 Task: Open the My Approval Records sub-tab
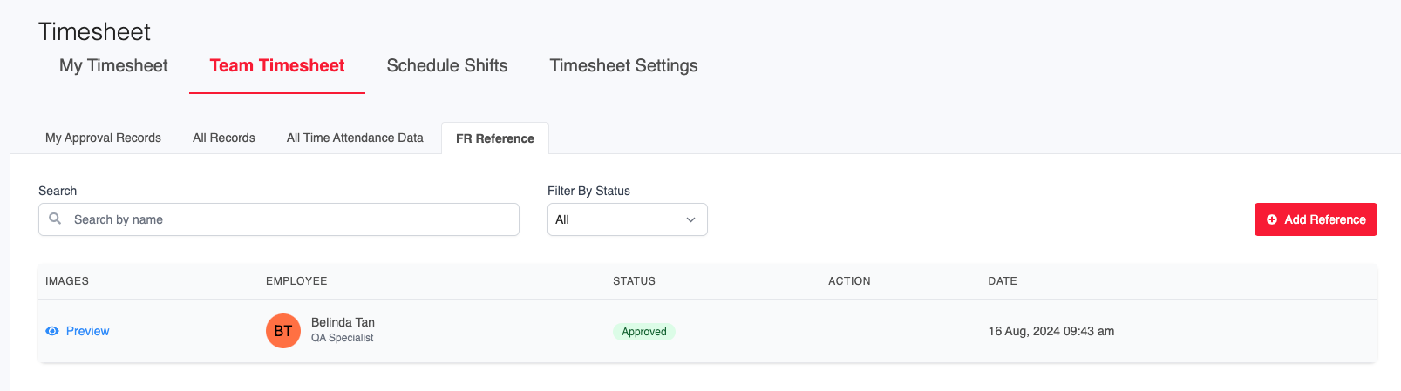pos(103,138)
